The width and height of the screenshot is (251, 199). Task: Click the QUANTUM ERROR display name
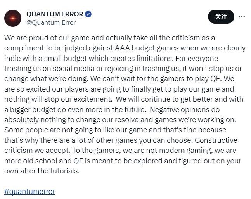55,14
